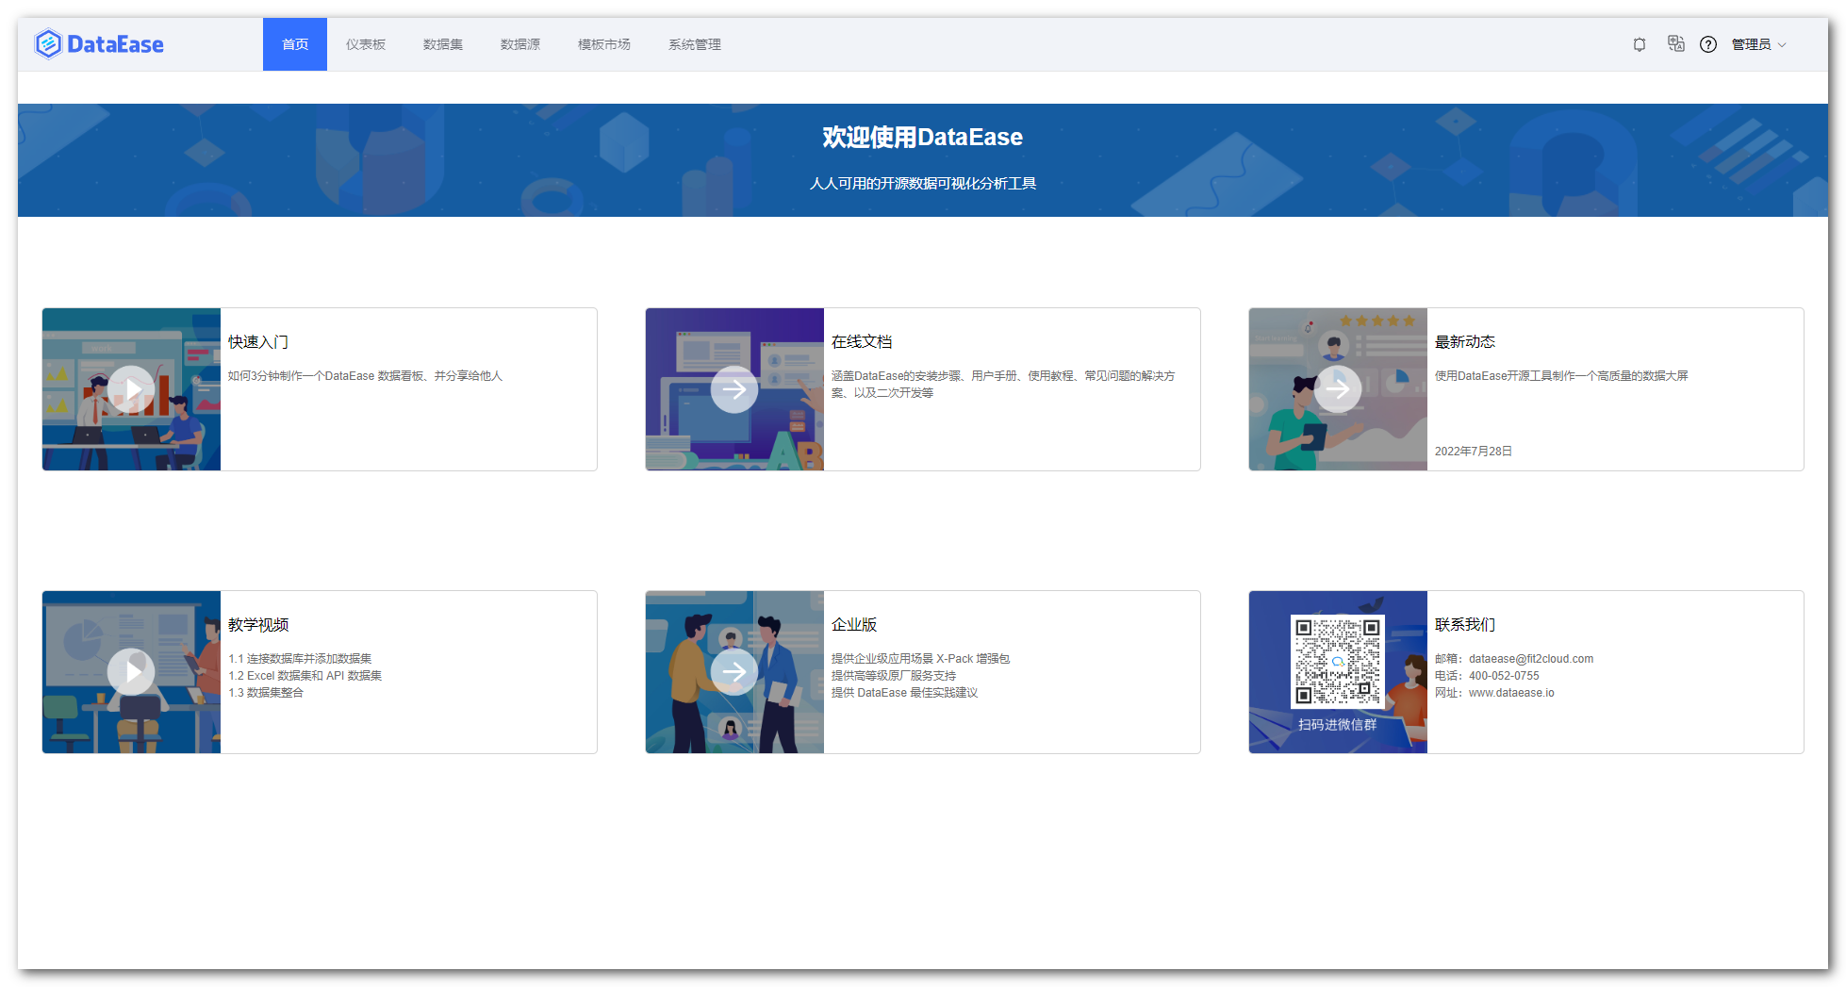
Task: Open the help question mark icon
Action: (x=1707, y=43)
